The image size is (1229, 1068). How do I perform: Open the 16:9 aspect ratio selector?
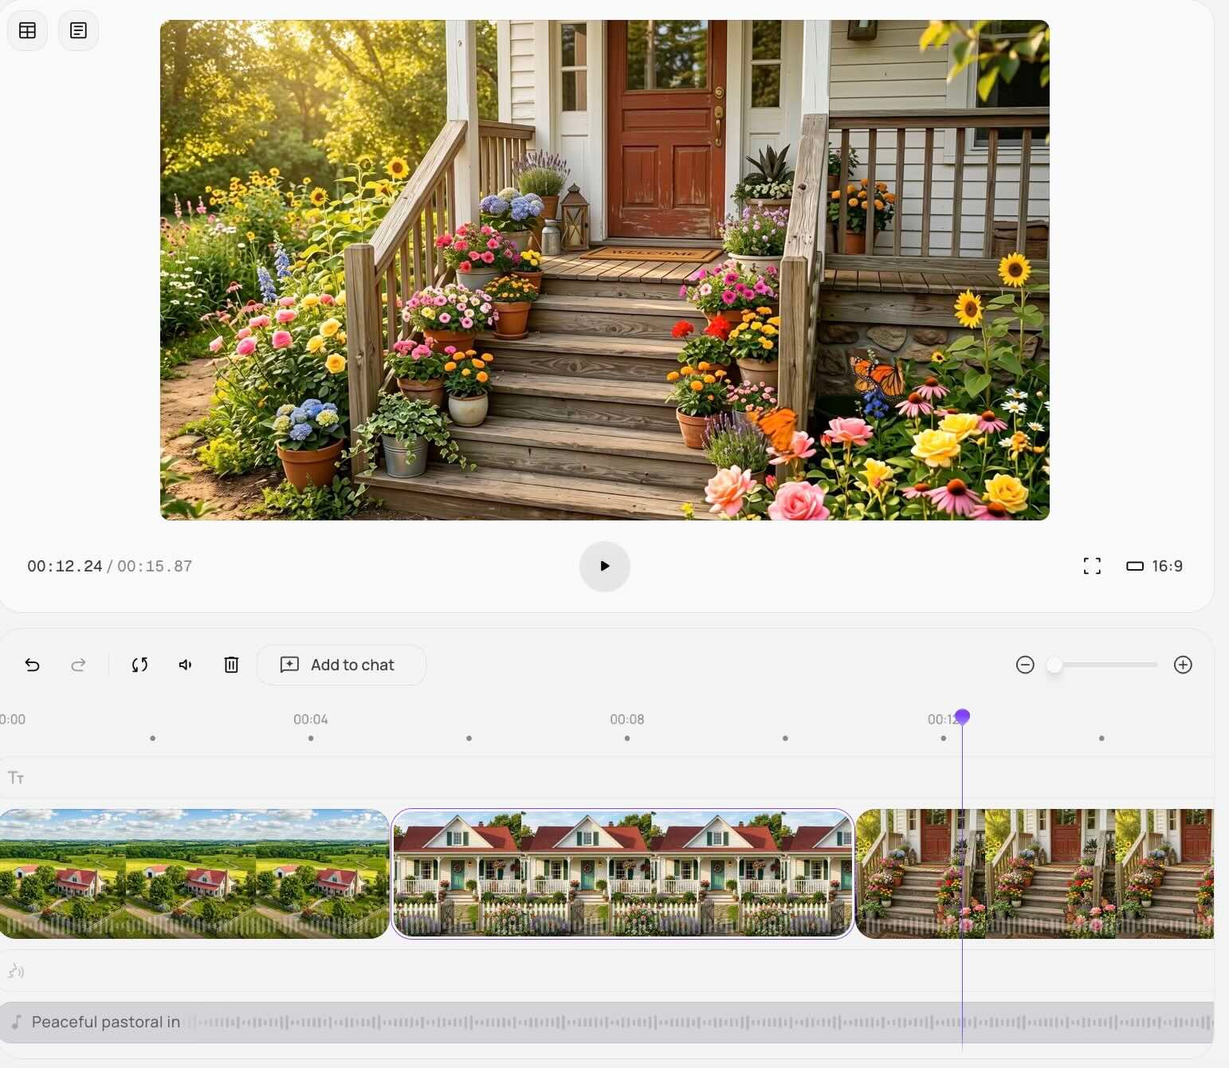click(x=1154, y=566)
